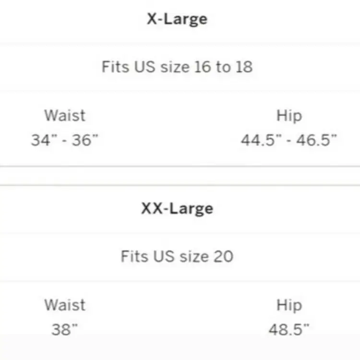
Task: Select the 'Fits US size 20' text
Action: 177,256
